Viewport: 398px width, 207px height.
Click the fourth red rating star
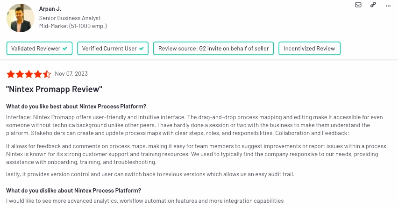click(x=38, y=74)
